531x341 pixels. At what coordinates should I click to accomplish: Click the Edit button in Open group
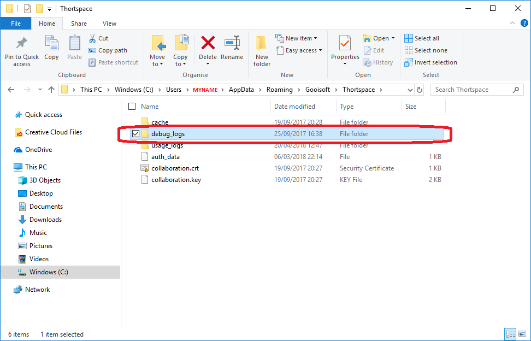[374, 50]
